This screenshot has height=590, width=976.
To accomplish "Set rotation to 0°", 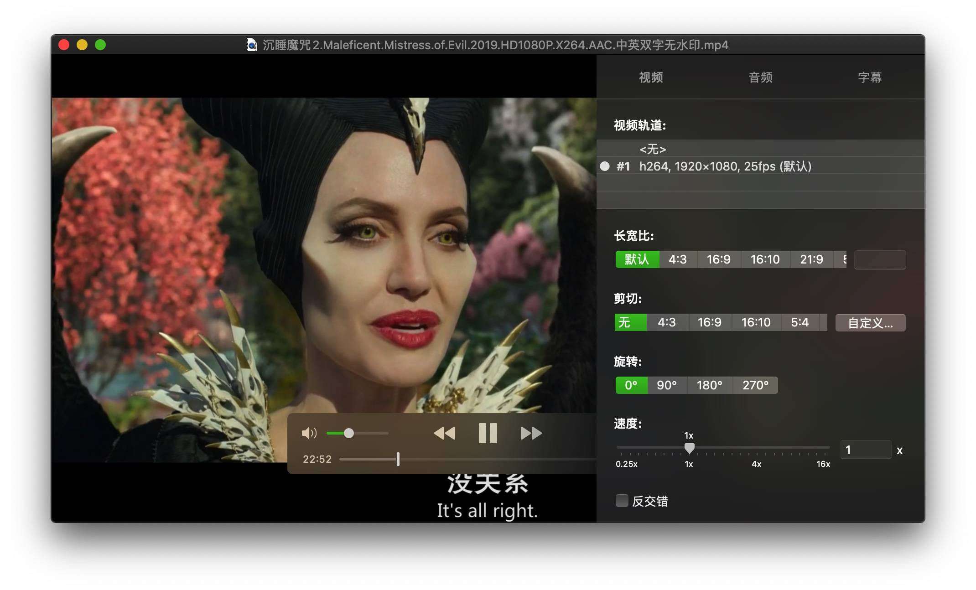I will tap(631, 385).
